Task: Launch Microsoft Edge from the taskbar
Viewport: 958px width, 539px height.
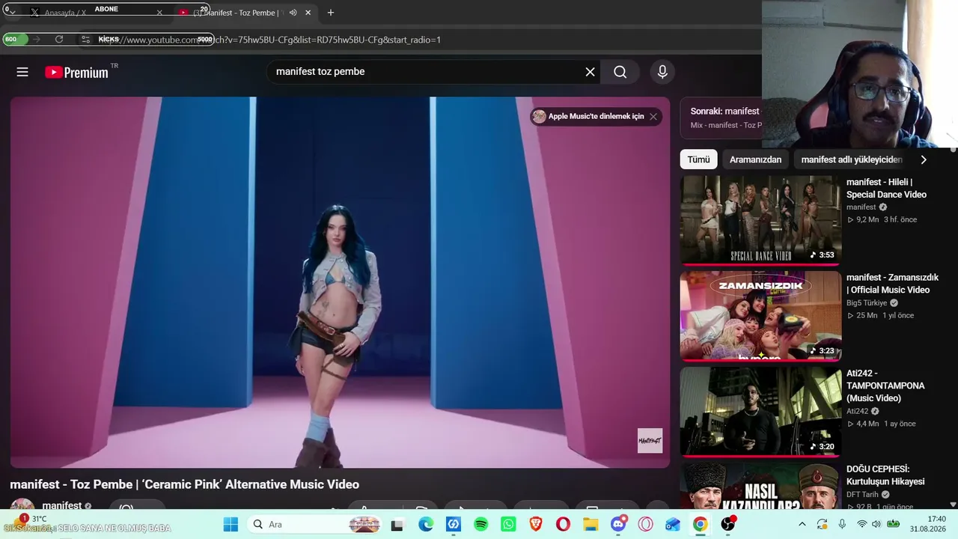Action: point(426,525)
